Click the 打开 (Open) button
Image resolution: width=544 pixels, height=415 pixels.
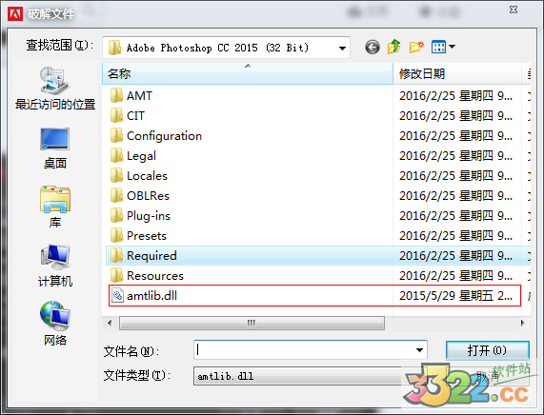[x=488, y=350]
